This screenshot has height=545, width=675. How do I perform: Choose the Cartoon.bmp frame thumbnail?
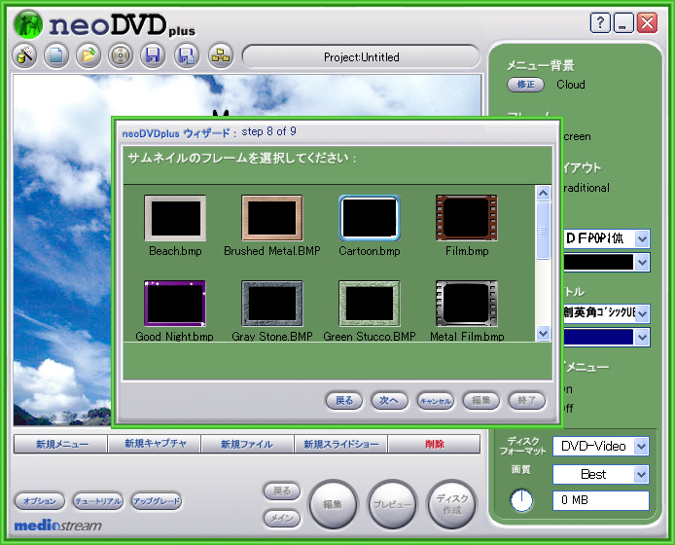(x=370, y=218)
